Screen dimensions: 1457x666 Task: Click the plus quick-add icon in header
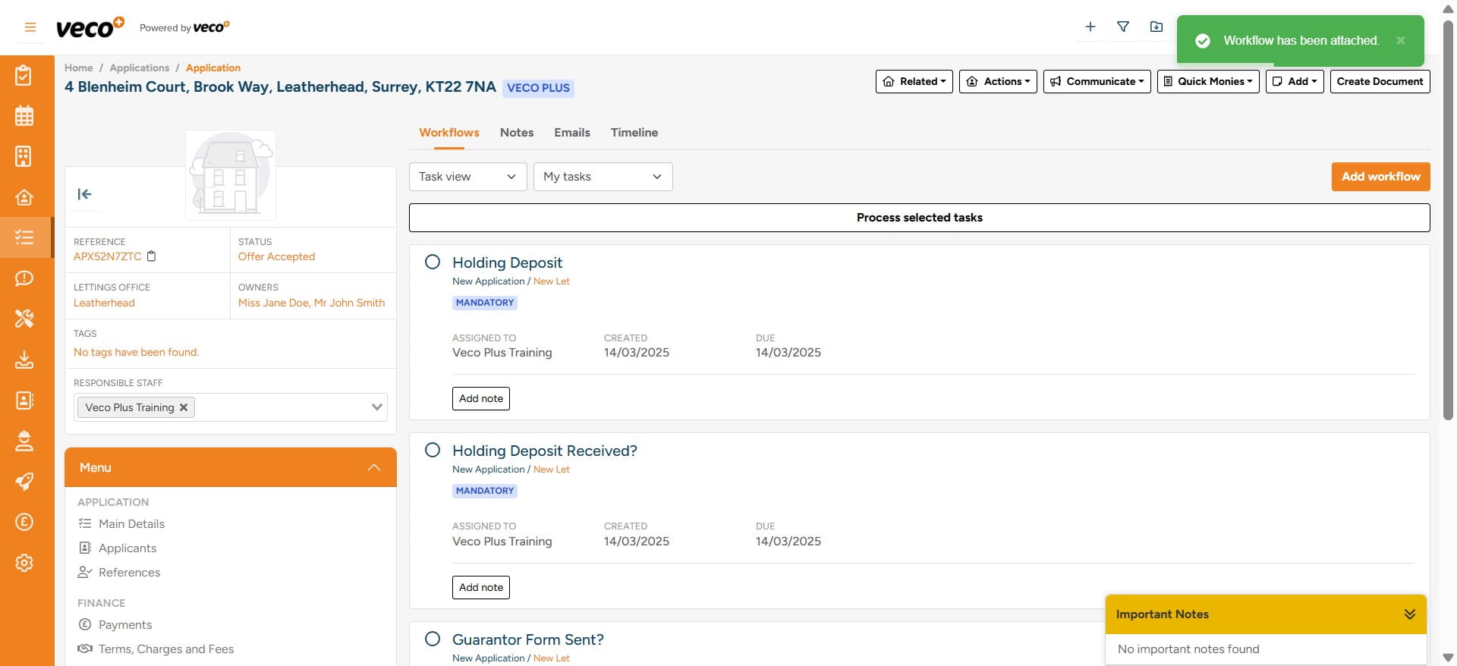(1090, 27)
